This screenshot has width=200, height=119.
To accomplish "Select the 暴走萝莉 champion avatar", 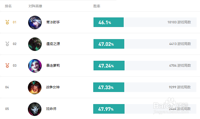I will pos(35,66).
